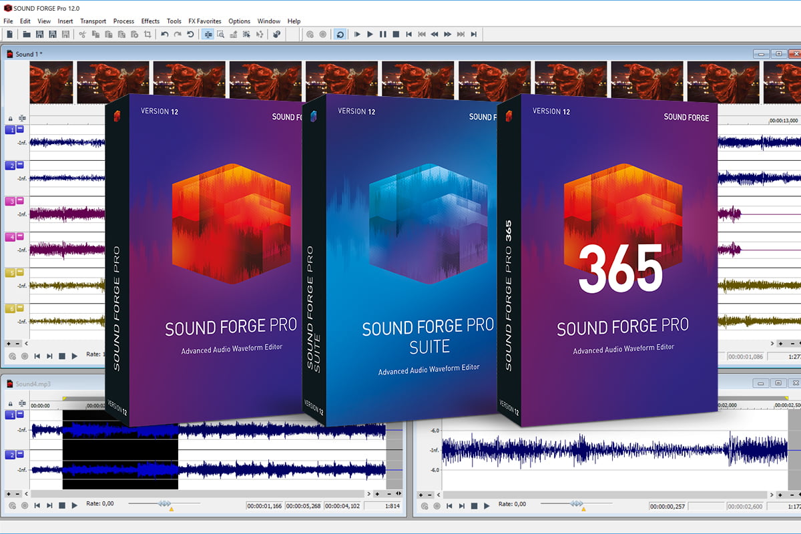801x534 pixels.
Task: Collapse channel 6 with its minus button in Sound 1
Action: tap(20, 308)
